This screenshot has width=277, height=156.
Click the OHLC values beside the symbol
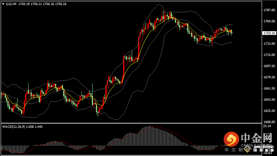pyautogui.click(x=42, y=4)
